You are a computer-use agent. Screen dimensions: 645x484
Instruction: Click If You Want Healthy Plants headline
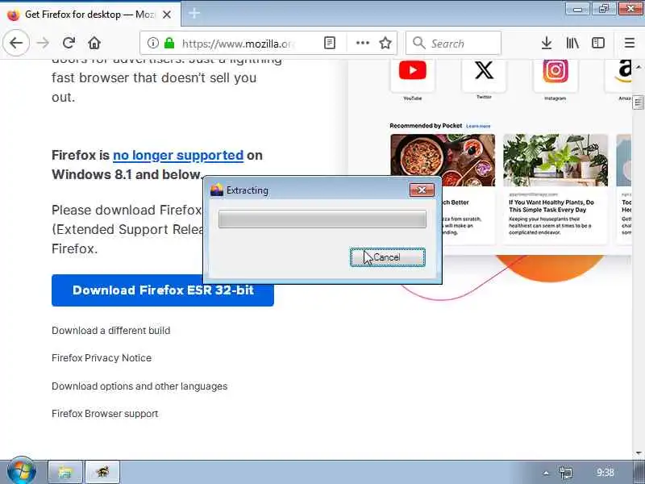click(x=551, y=206)
